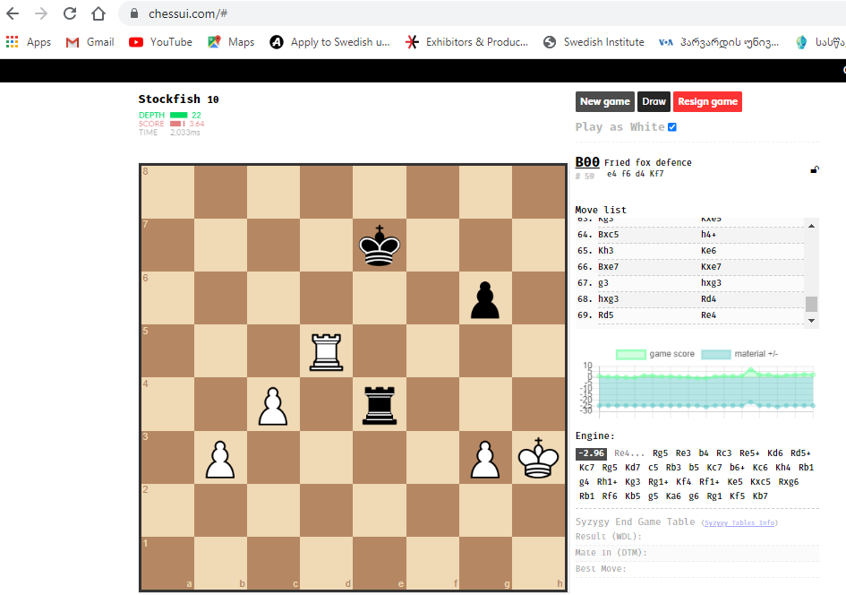The image size is (846, 595).
Task: Open the VOA Georgian bookmark
Action: pyautogui.click(x=719, y=42)
